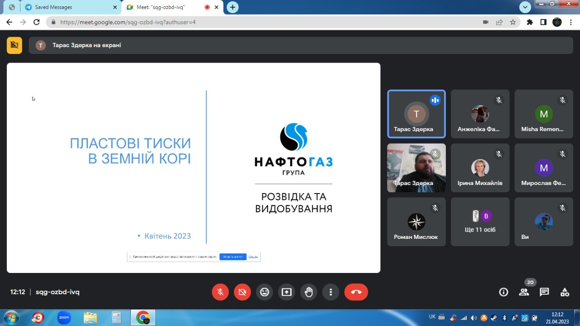
Task: Open the chat panel
Action: pos(544,292)
